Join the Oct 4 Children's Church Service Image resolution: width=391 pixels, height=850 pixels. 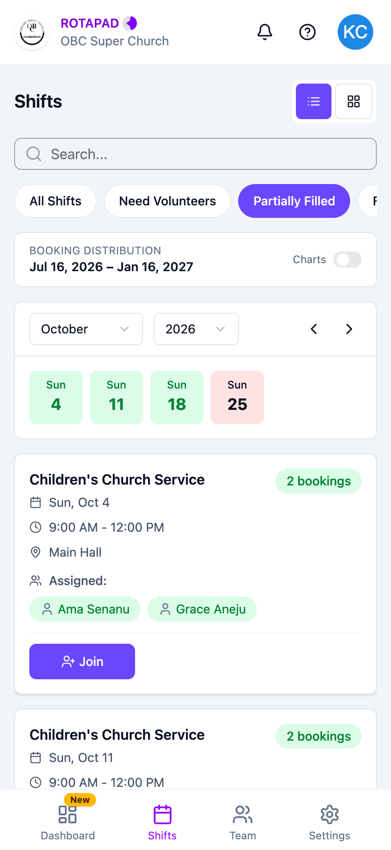coord(82,662)
